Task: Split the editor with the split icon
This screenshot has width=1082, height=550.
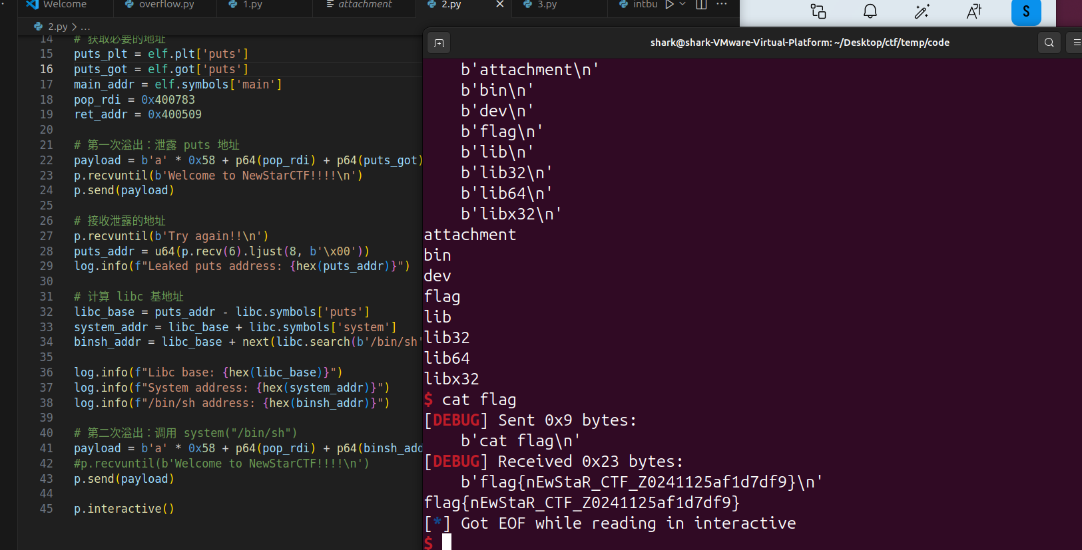Action: [701, 5]
